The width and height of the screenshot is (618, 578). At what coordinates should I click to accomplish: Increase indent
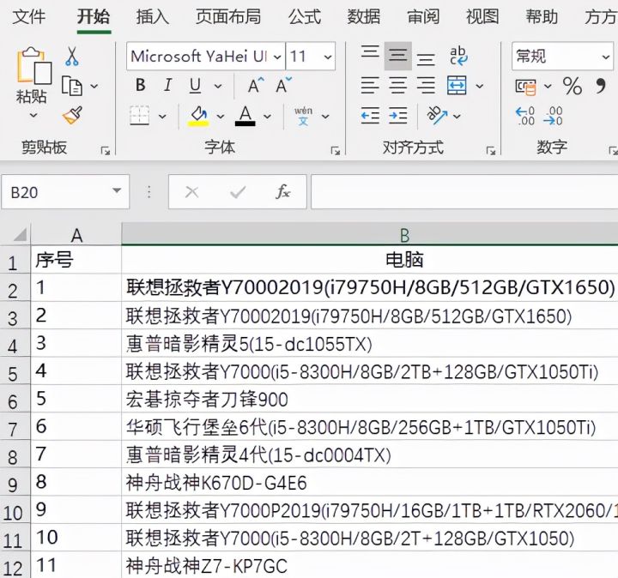pyautogui.click(x=398, y=116)
